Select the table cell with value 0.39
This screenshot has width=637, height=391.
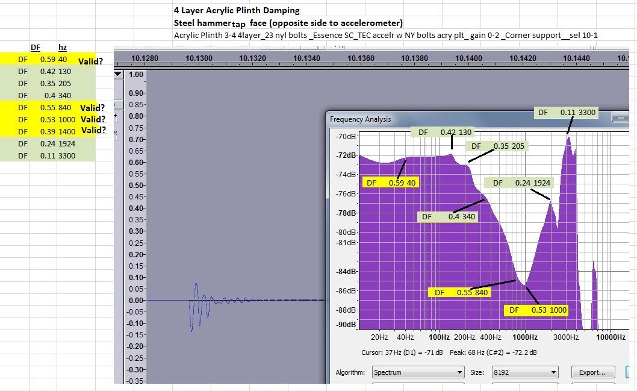tap(48, 132)
